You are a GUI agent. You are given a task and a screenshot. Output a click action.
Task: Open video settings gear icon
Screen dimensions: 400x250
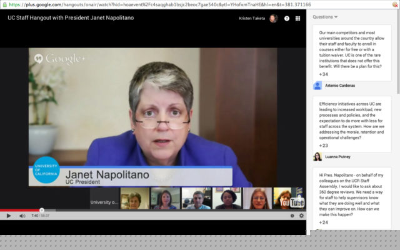pyautogui.click(x=301, y=216)
